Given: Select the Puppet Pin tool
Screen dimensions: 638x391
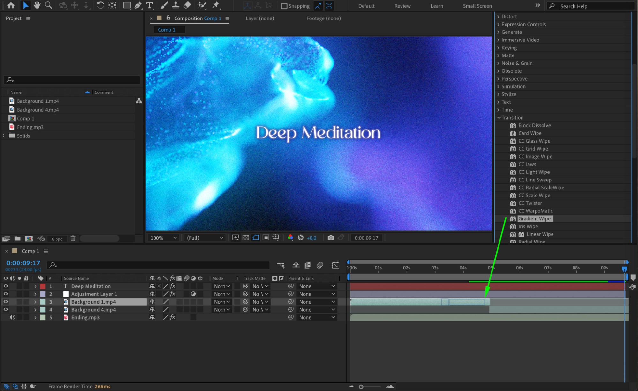Looking at the screenshot, I should (x=216, y=5).
